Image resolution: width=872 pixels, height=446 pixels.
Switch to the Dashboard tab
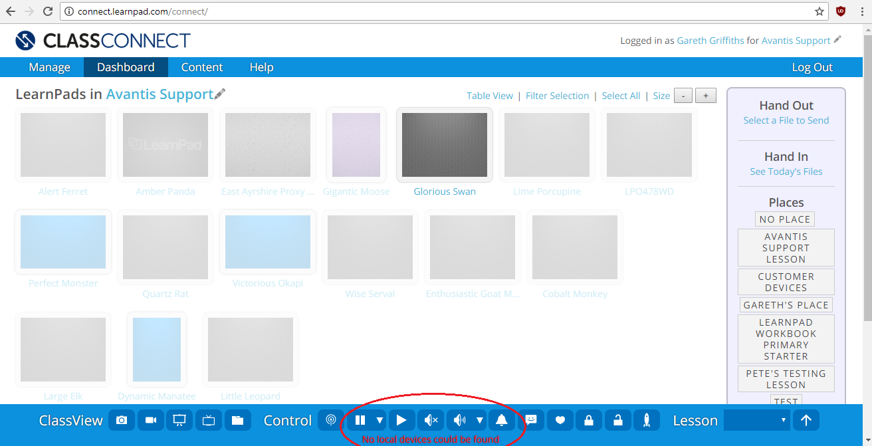point(126,67)
